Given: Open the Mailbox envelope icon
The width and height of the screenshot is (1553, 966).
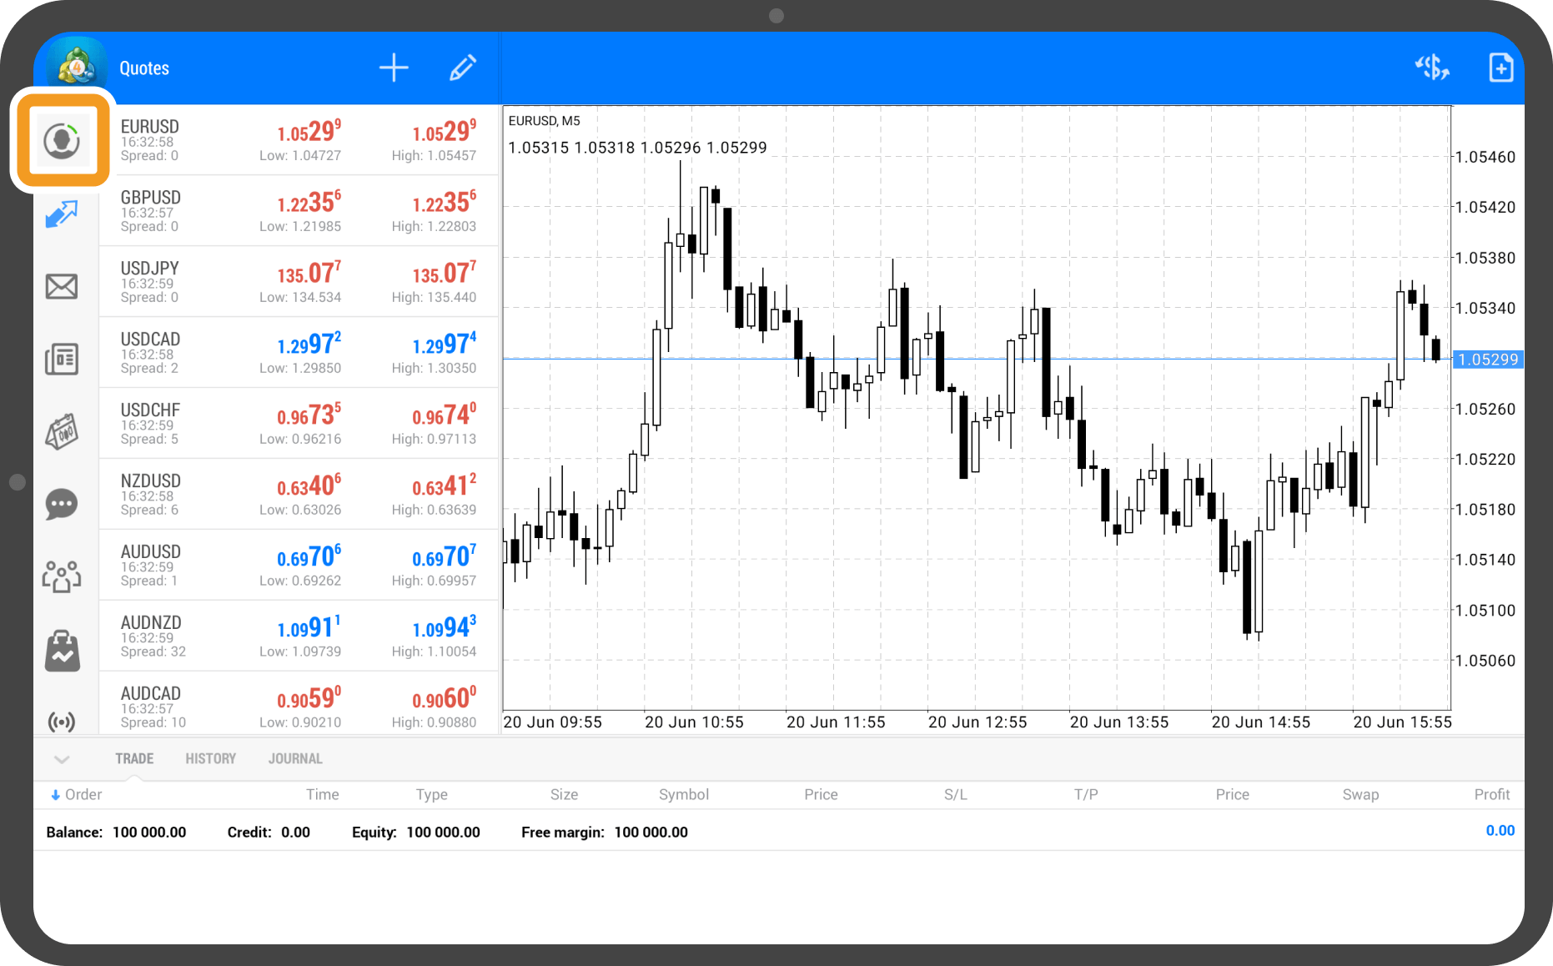Looking at the screenshot, I should point(62,287).
